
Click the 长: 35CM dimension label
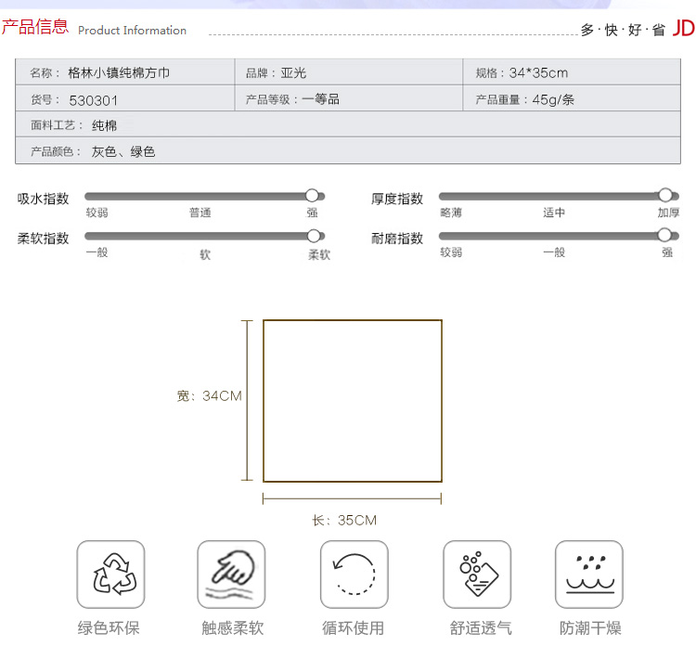pyautogui.click(x=344, y=520)
